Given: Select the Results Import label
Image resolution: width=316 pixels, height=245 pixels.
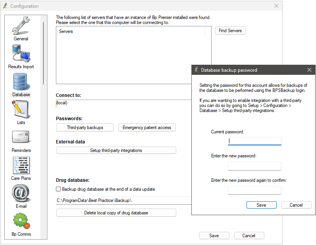Looking at the screenshot, I should 21,67.
